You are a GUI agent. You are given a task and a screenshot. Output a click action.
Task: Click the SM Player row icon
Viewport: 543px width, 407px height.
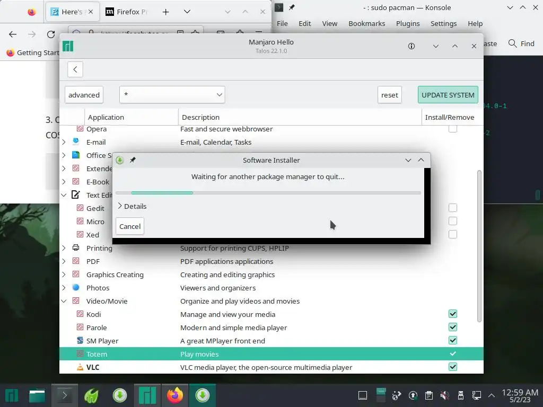(x=80, y=341)
